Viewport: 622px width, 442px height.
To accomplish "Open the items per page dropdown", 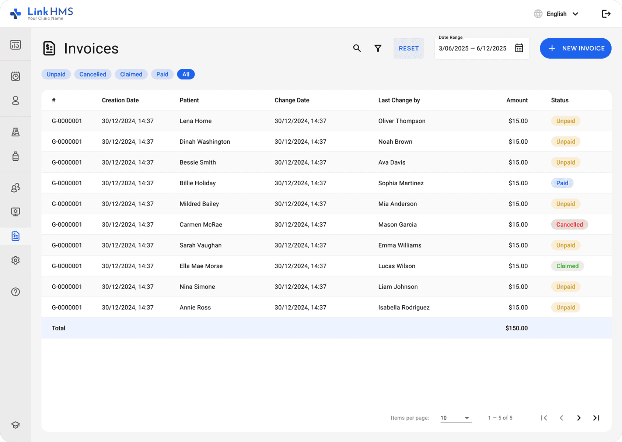I will (456, 418).
